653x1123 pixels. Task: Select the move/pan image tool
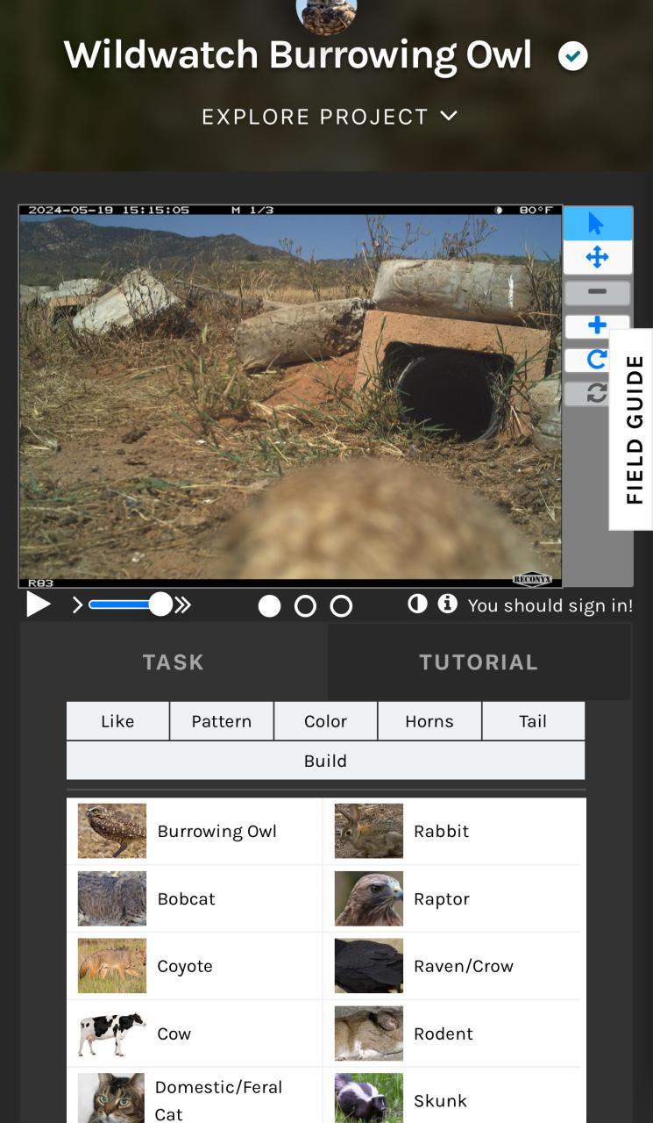597,257
